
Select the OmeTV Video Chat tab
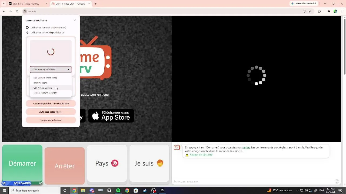[x=71, y=4]
